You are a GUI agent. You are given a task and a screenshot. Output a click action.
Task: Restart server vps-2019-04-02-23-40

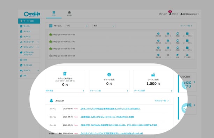click(x=177, y=41)
